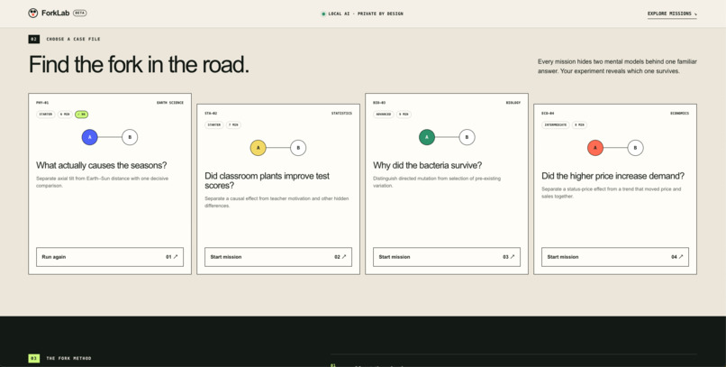Click the ADVANCED tag on biology card

384,114
